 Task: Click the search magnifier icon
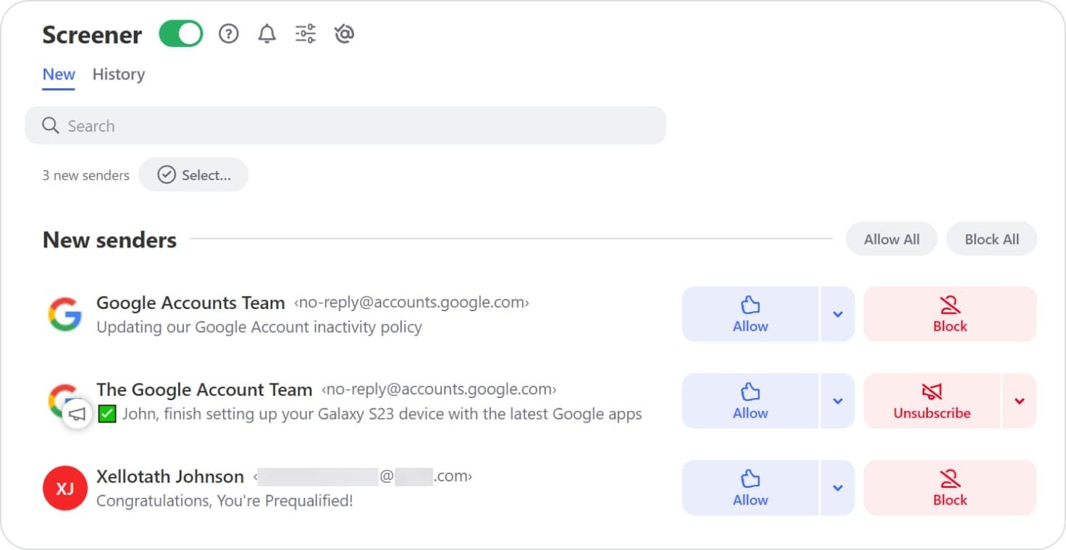click(50, 125)
